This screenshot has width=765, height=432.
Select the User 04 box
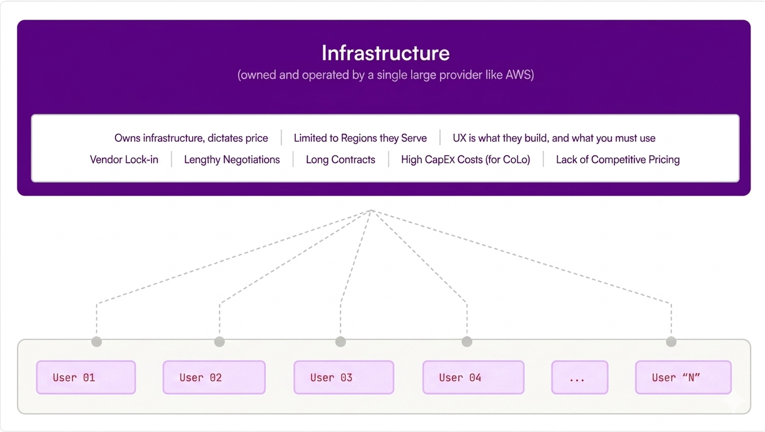(x=473, y=377)
